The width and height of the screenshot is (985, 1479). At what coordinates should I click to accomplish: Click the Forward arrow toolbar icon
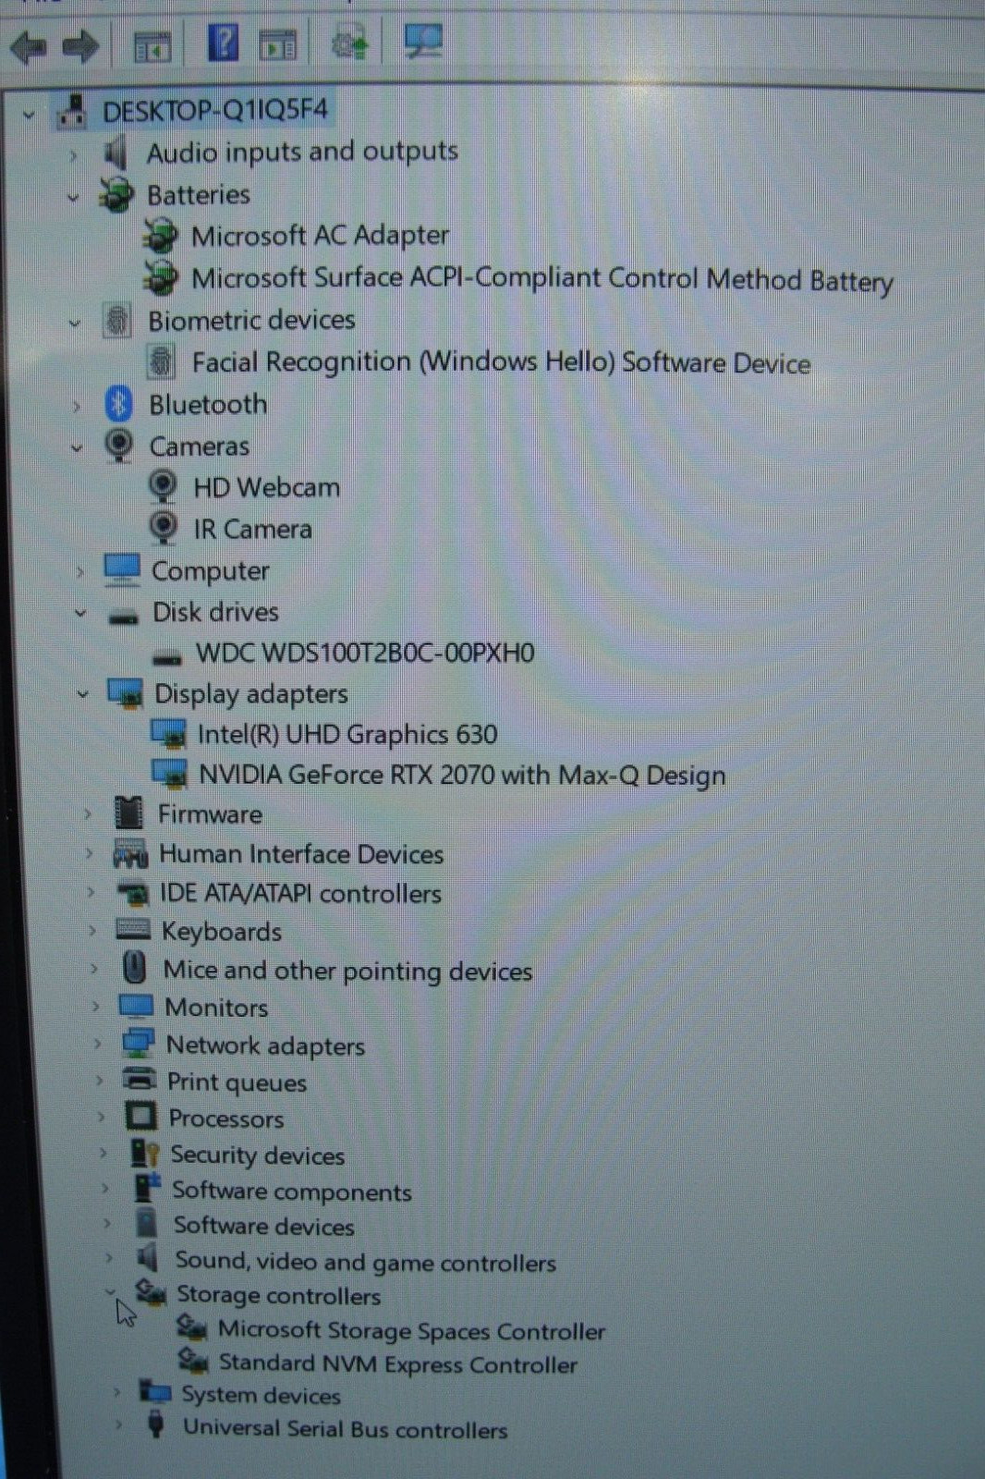coord(81,46)
